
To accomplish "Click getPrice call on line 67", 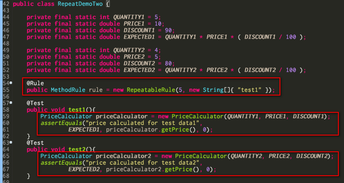I will click(178, 169).
